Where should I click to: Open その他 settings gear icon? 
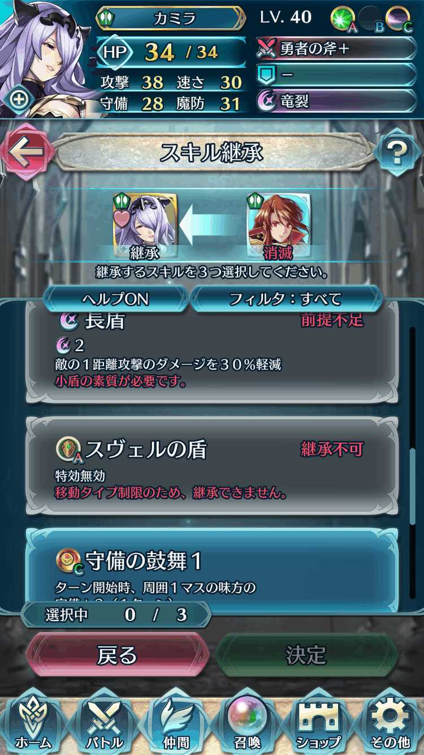coord(390,723)
